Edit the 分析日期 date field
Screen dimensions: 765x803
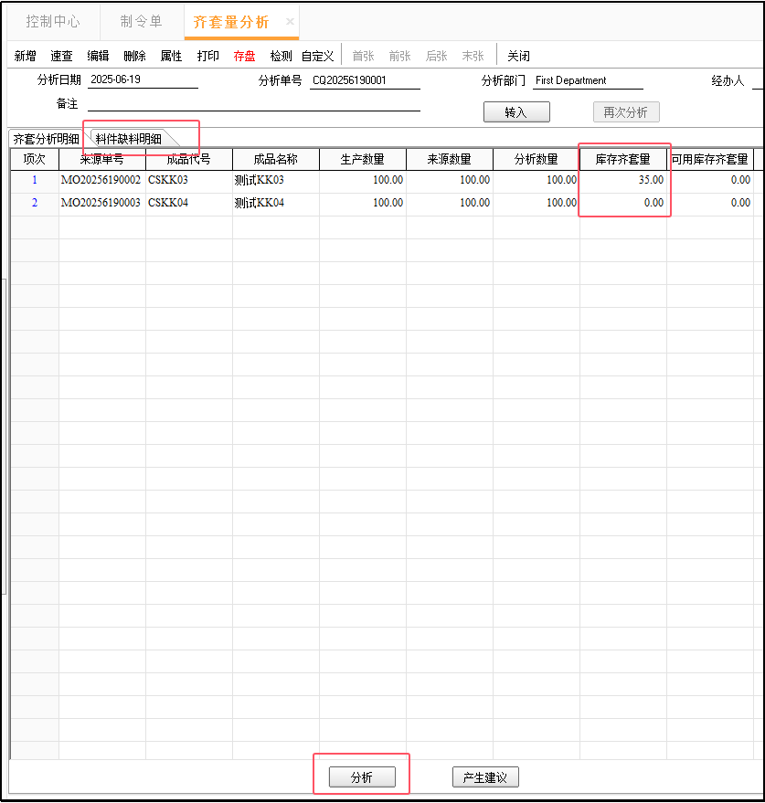coord(143,79)
